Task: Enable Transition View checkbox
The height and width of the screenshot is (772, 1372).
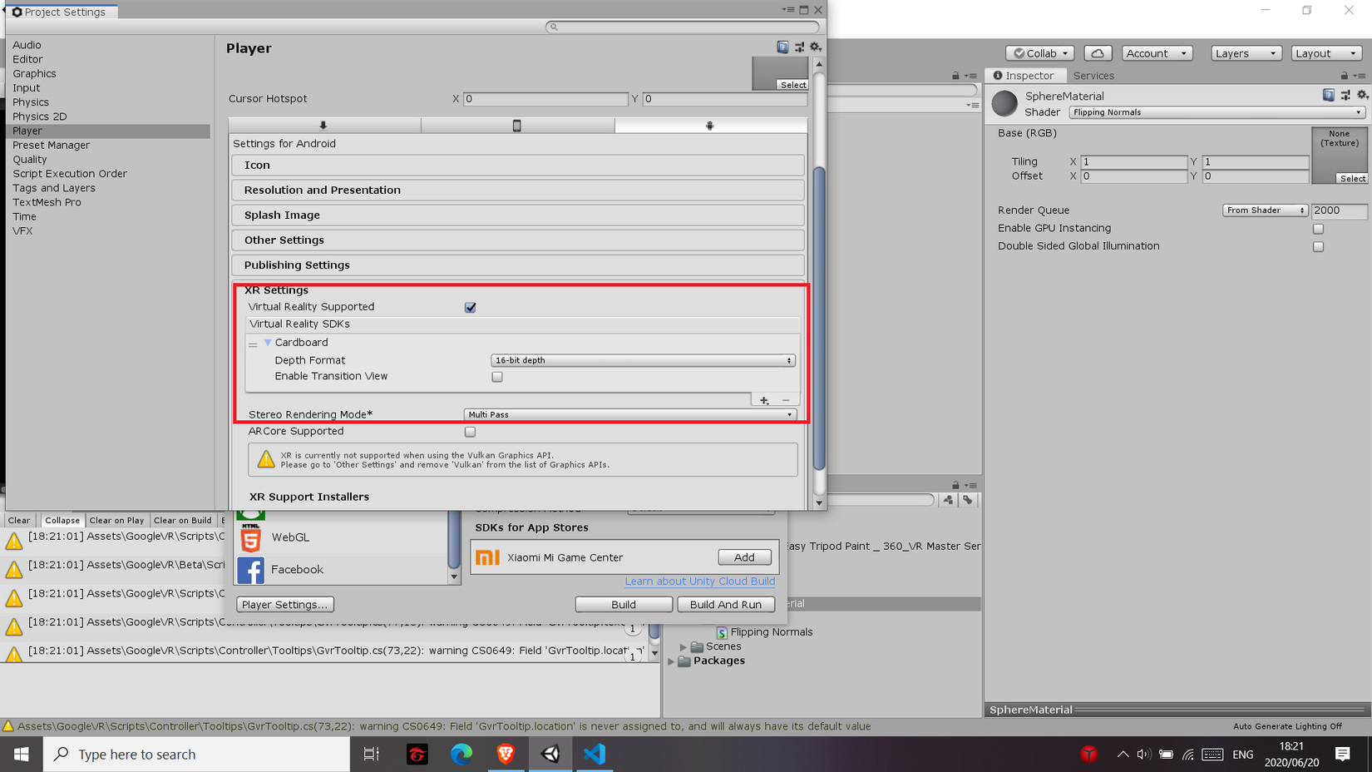Action: [x=497, y=377]
